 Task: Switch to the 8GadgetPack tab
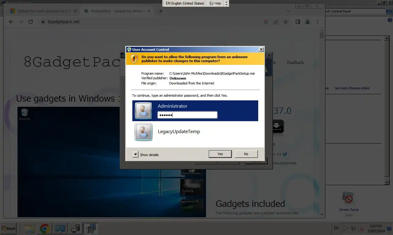pos(117,11)
